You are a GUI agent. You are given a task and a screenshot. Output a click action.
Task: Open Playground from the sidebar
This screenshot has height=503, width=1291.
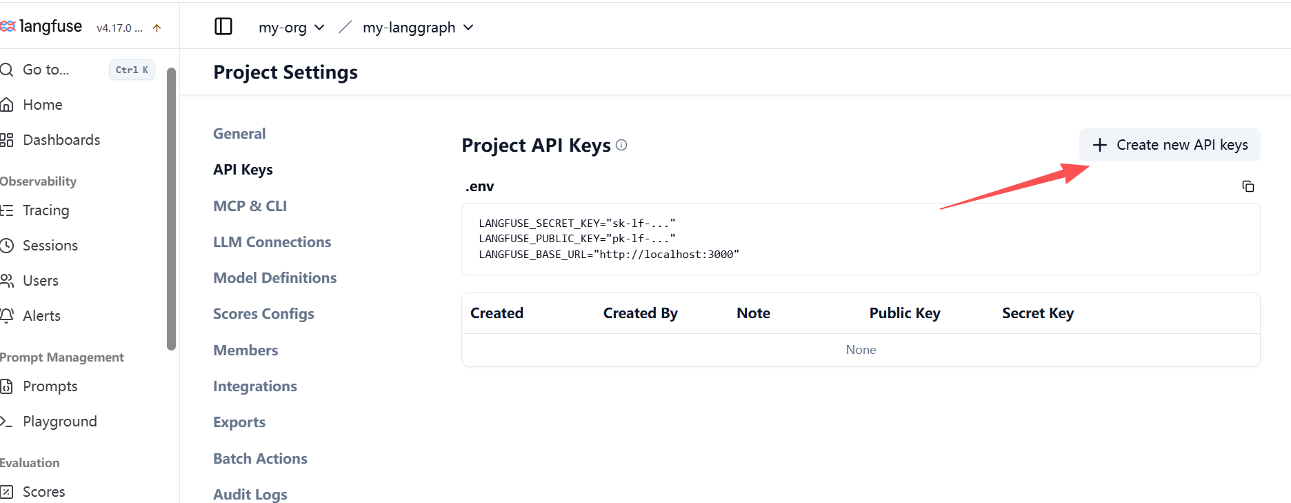60,422
